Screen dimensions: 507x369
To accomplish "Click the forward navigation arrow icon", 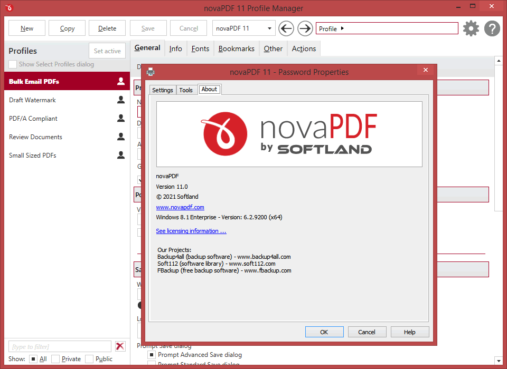I will [305, 28].
